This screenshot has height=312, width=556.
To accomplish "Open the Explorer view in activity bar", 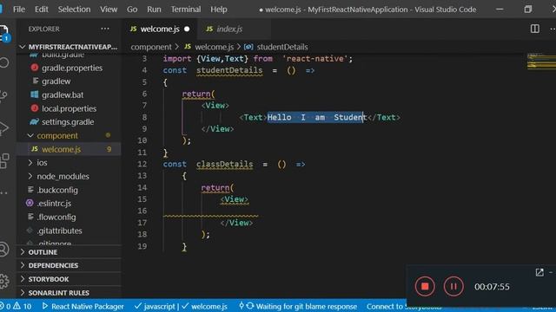I will pyautogui.click(x=4, y=33).
